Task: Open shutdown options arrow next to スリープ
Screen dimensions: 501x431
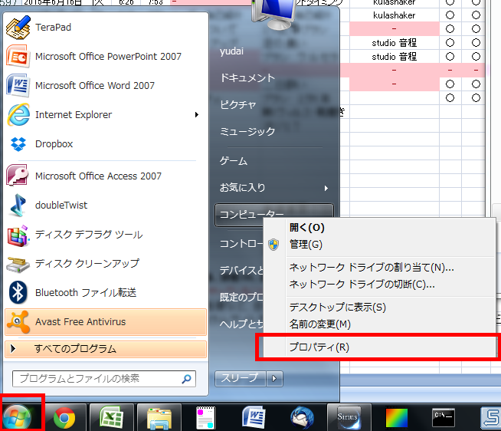Action: (274, 379)
